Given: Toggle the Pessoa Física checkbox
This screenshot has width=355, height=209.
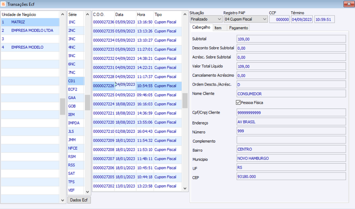Looking at the screenshot, I should tap(238, 103).
